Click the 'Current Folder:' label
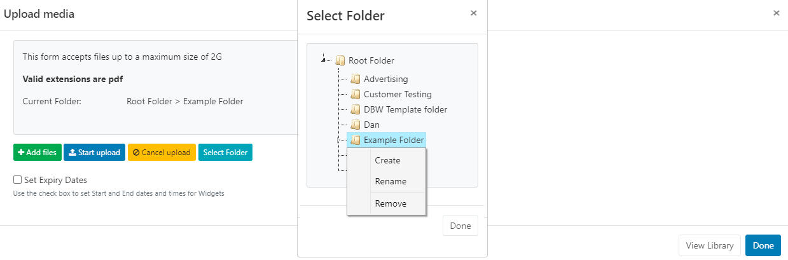788x260 pixels. click(52, 101)
